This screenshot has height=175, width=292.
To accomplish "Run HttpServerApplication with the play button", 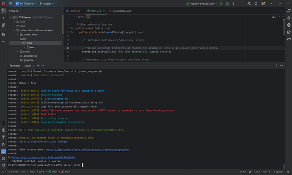I will [221, 3].
